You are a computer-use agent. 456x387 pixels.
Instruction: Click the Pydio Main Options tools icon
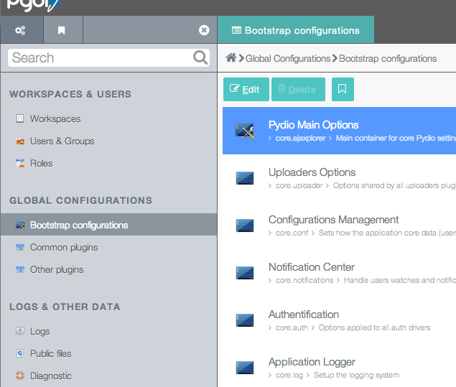pos(245,131)
